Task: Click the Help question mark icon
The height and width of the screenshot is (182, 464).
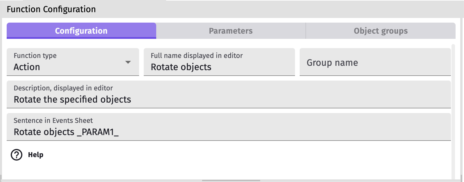Action: (17, 155)
